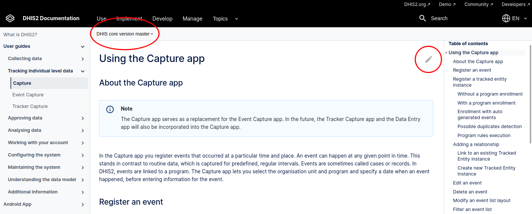The height and width of the screenshot is (214, 532).
Task: Open the DHIS2.org external link
Action: (x=417, y=4)
